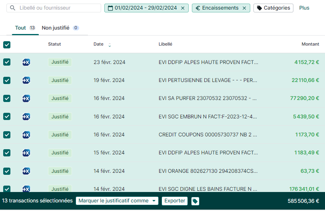
Task: Open 'Marquer le justificatif comme' dropdown
Action: click(x=117, y=201)
